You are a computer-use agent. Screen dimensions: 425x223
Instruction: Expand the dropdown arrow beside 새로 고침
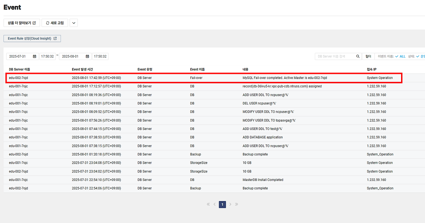(74, 23)
